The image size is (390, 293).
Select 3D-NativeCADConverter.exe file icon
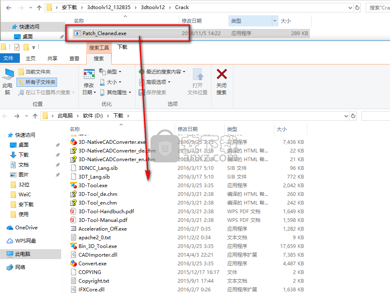tap(74, 142)
